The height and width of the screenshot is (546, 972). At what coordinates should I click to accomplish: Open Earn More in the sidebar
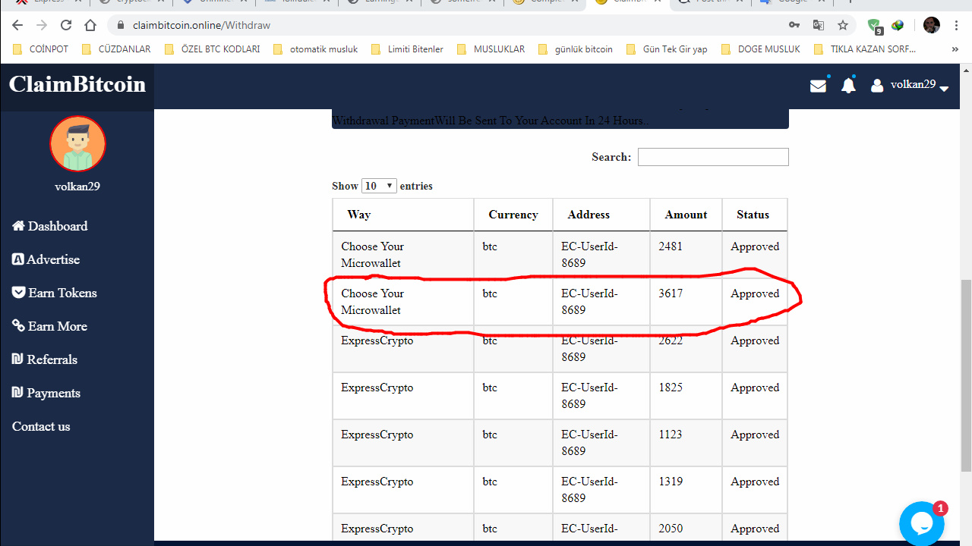point(50,326)
